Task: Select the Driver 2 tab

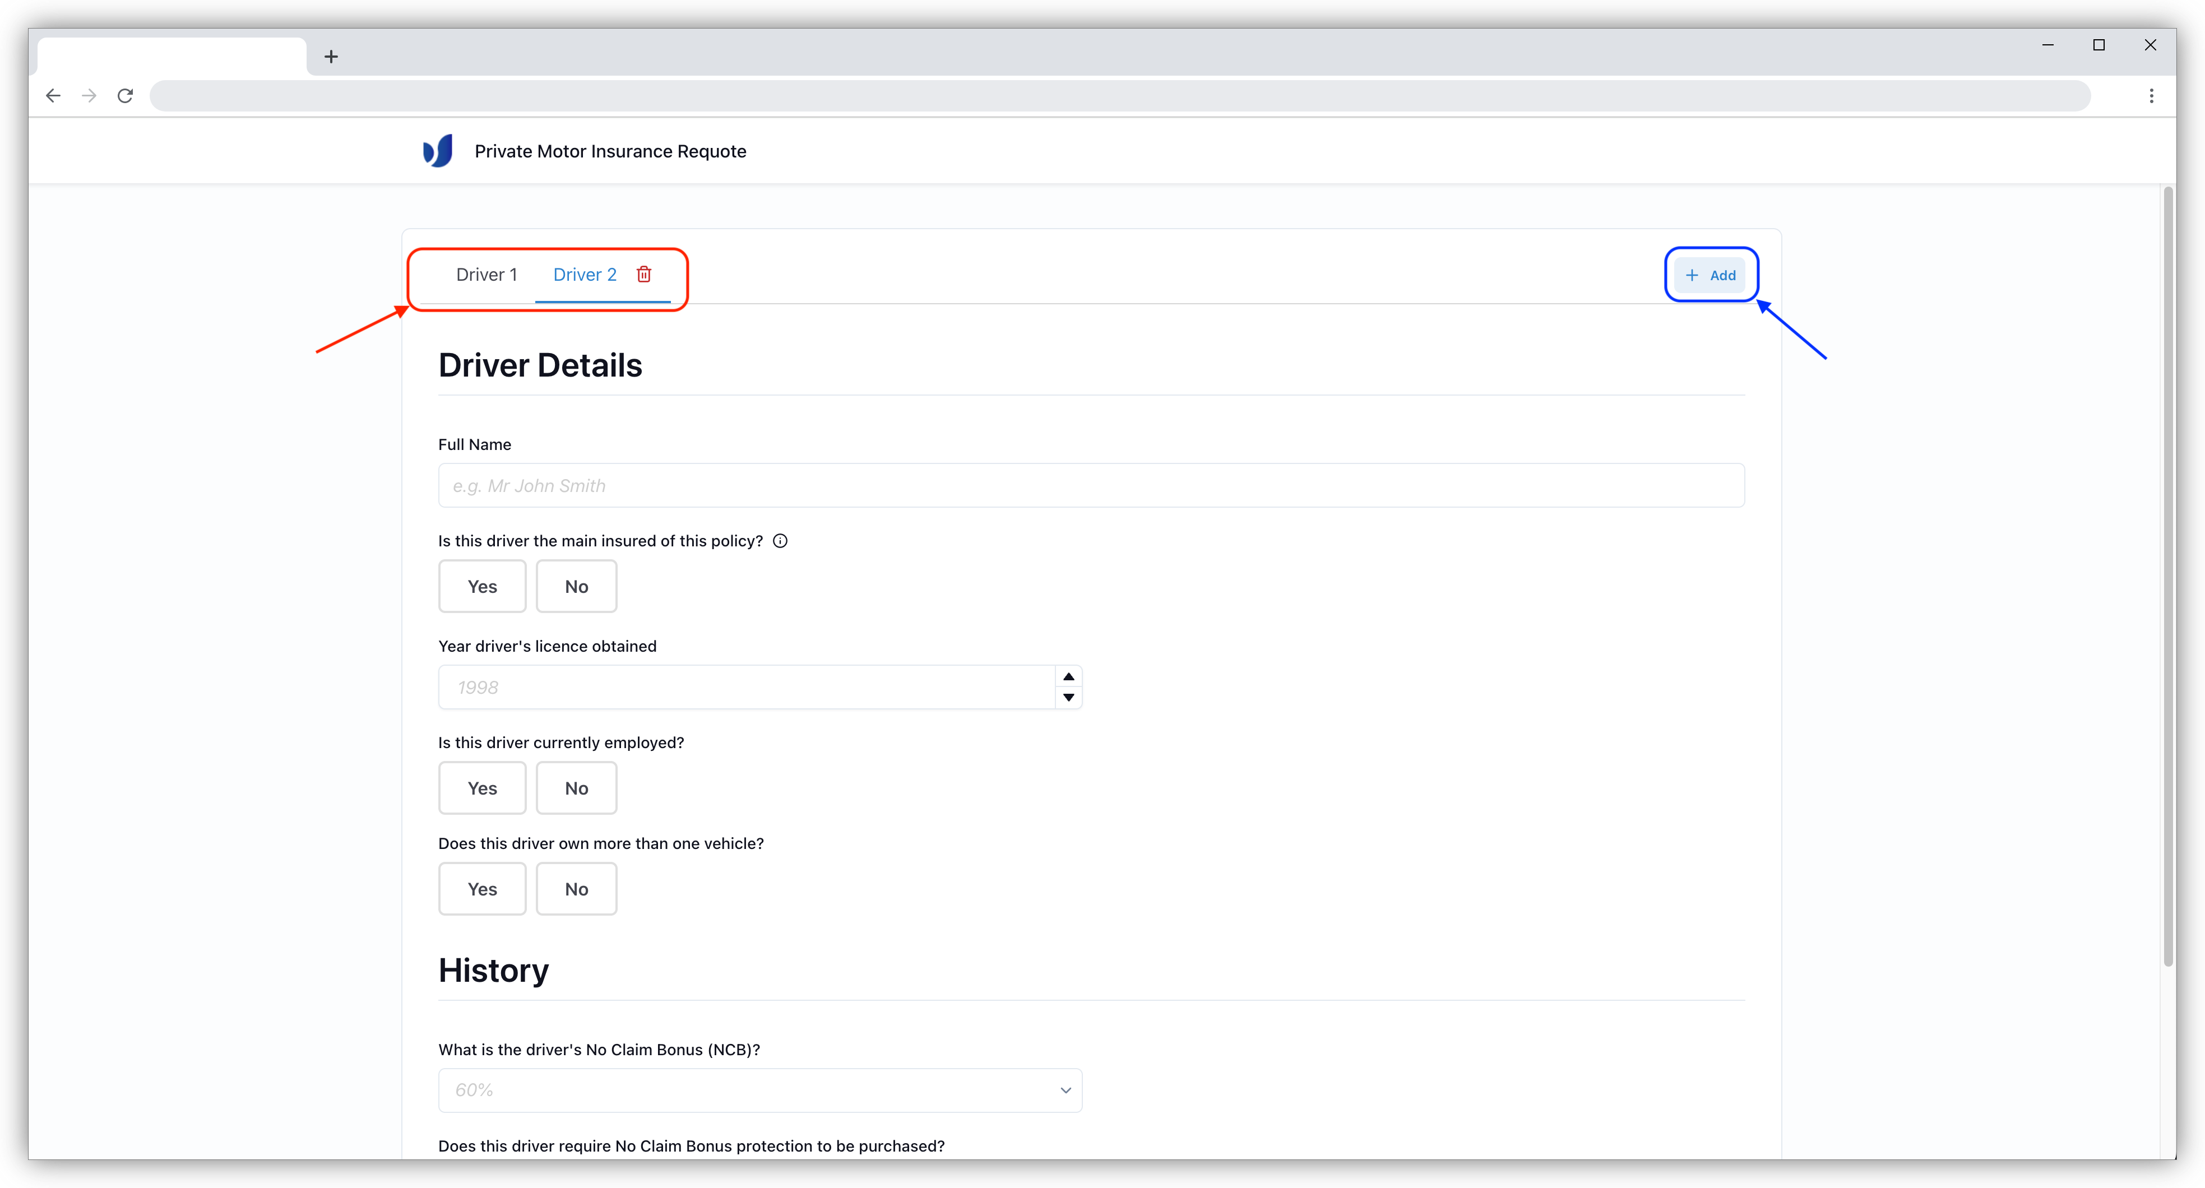Action: [x=585, y=275]
